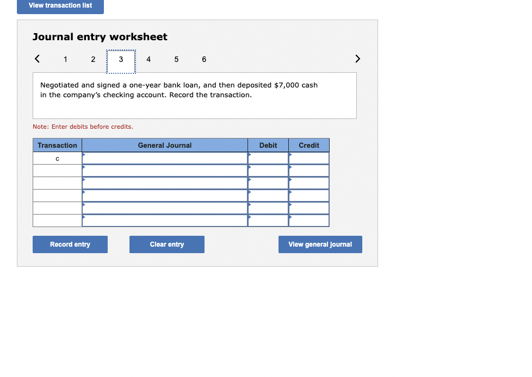Open View general journal
The image size is (532, 377).
coord(320,244)
